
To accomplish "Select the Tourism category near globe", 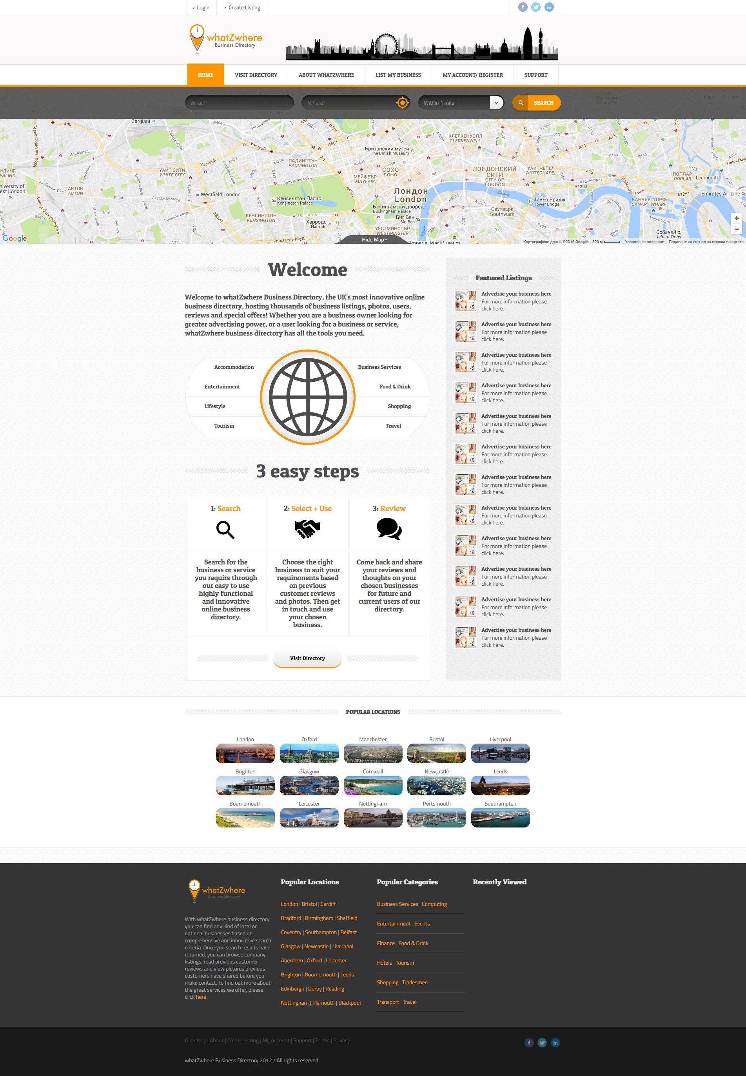I will 224,426.
